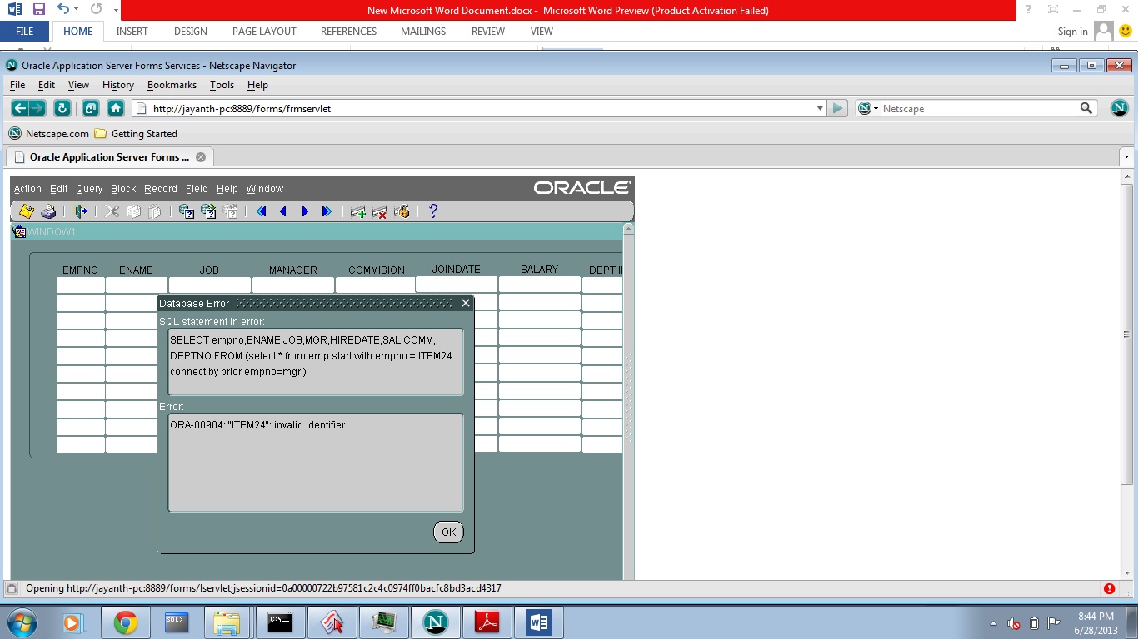Click the Cancel Query icon
The image size is (1138, 639).
pyautogui.click(x=230, y=211)
